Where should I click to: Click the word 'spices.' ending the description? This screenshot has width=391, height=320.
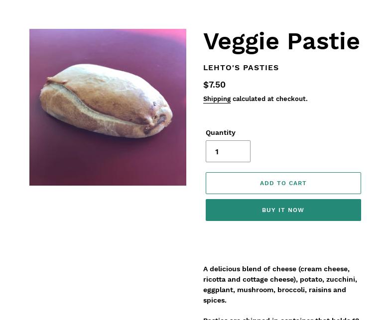coord(215,300)
